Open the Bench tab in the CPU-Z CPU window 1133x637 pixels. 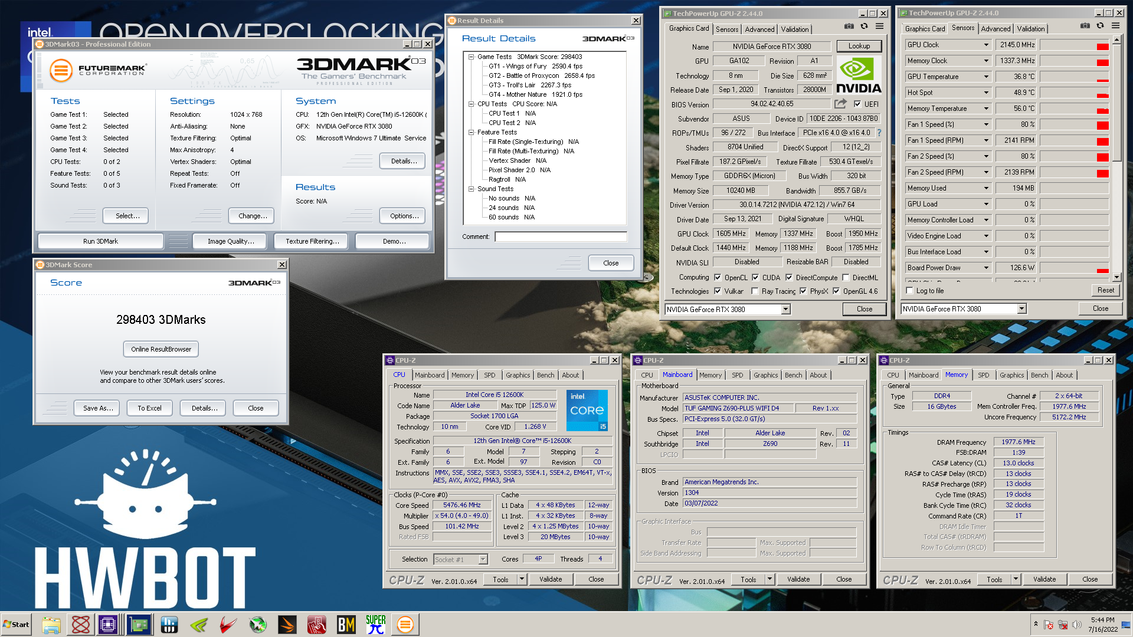(545, 375)
